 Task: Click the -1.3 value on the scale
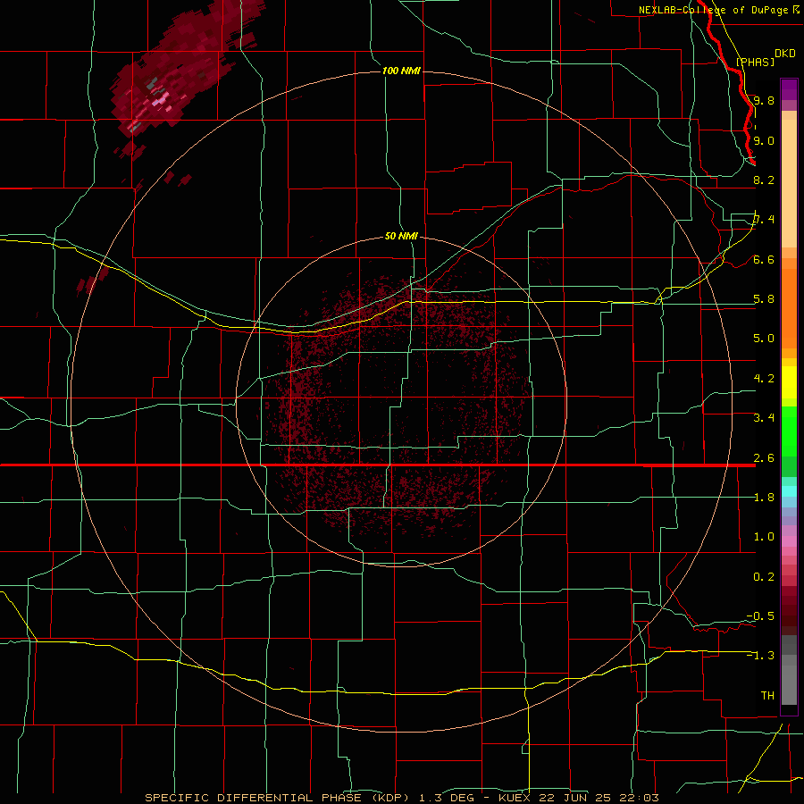[x=760, y=656]
